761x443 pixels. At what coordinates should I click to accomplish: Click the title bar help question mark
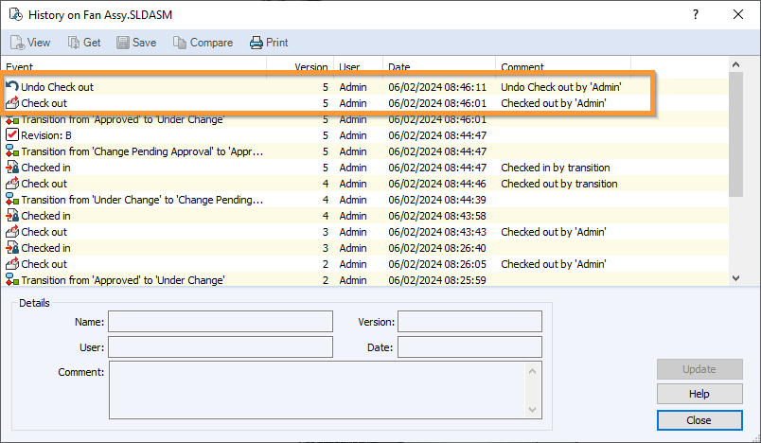[x=696, y=14]
